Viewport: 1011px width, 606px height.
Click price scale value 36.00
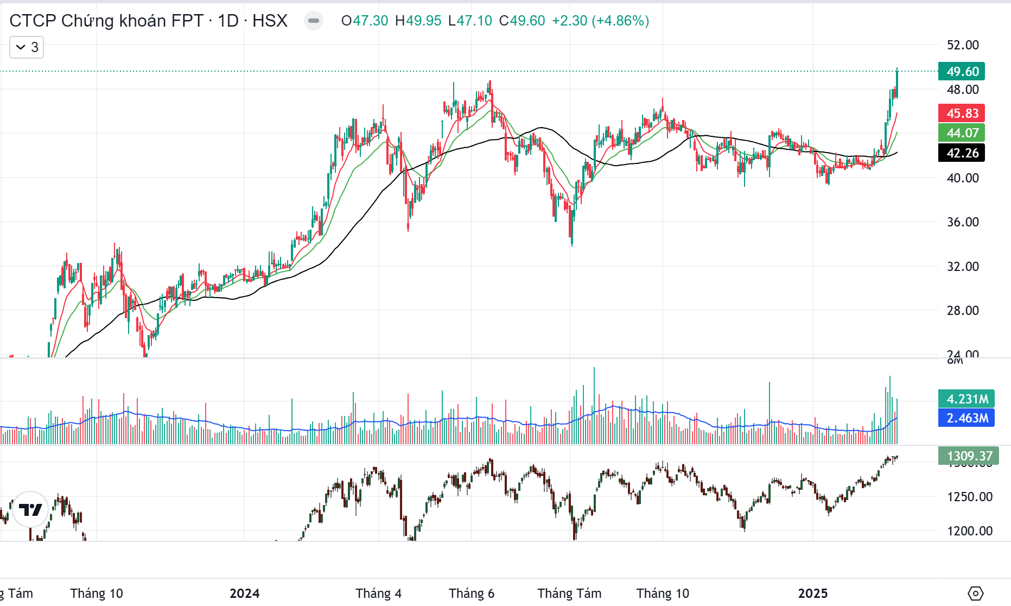963,222
